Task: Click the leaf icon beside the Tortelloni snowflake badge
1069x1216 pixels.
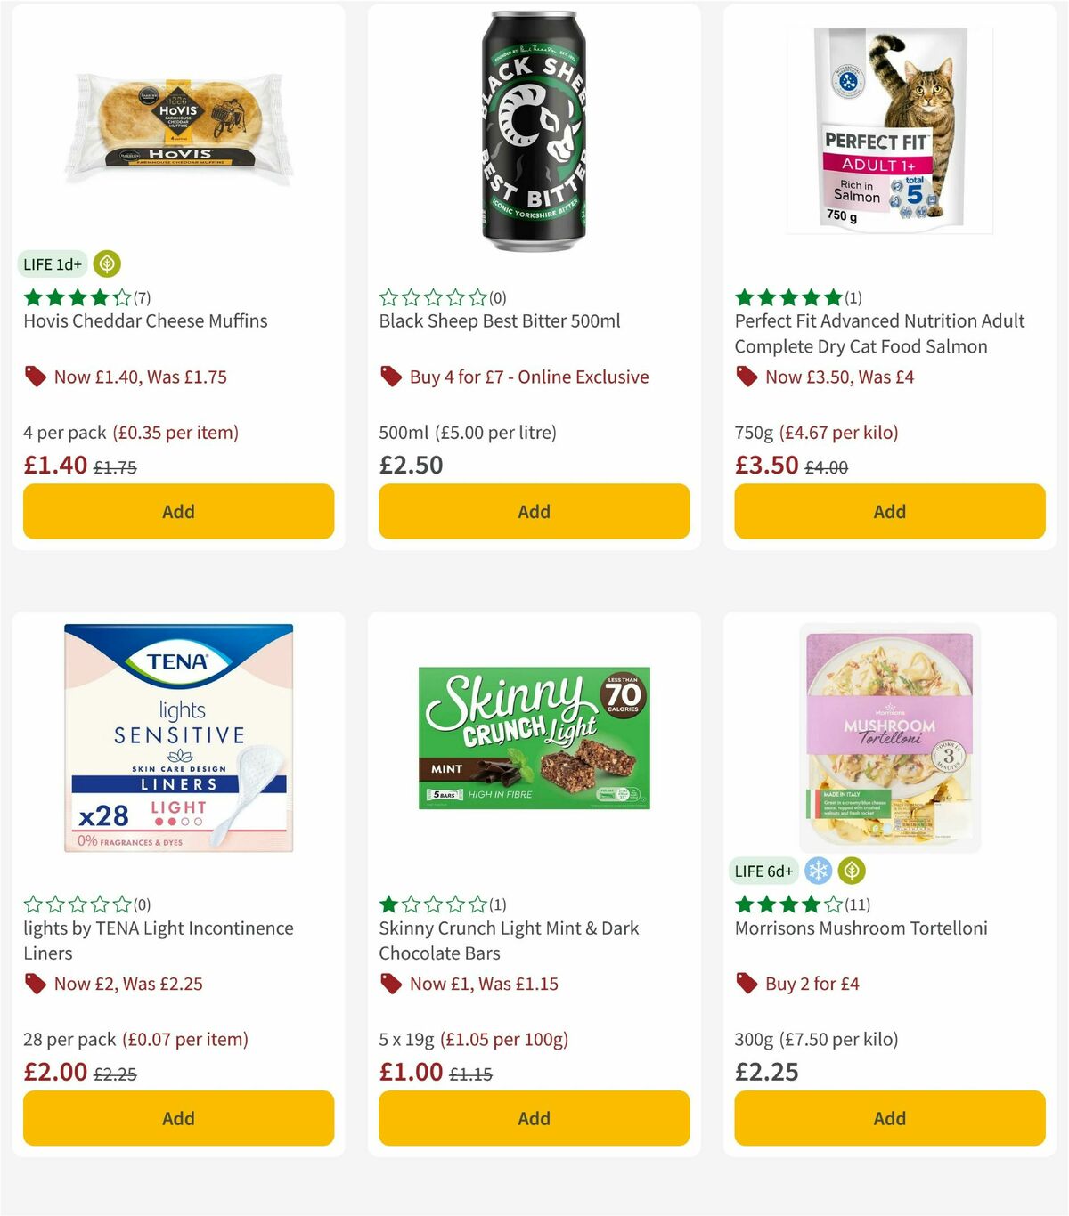Action: (853, 871)
